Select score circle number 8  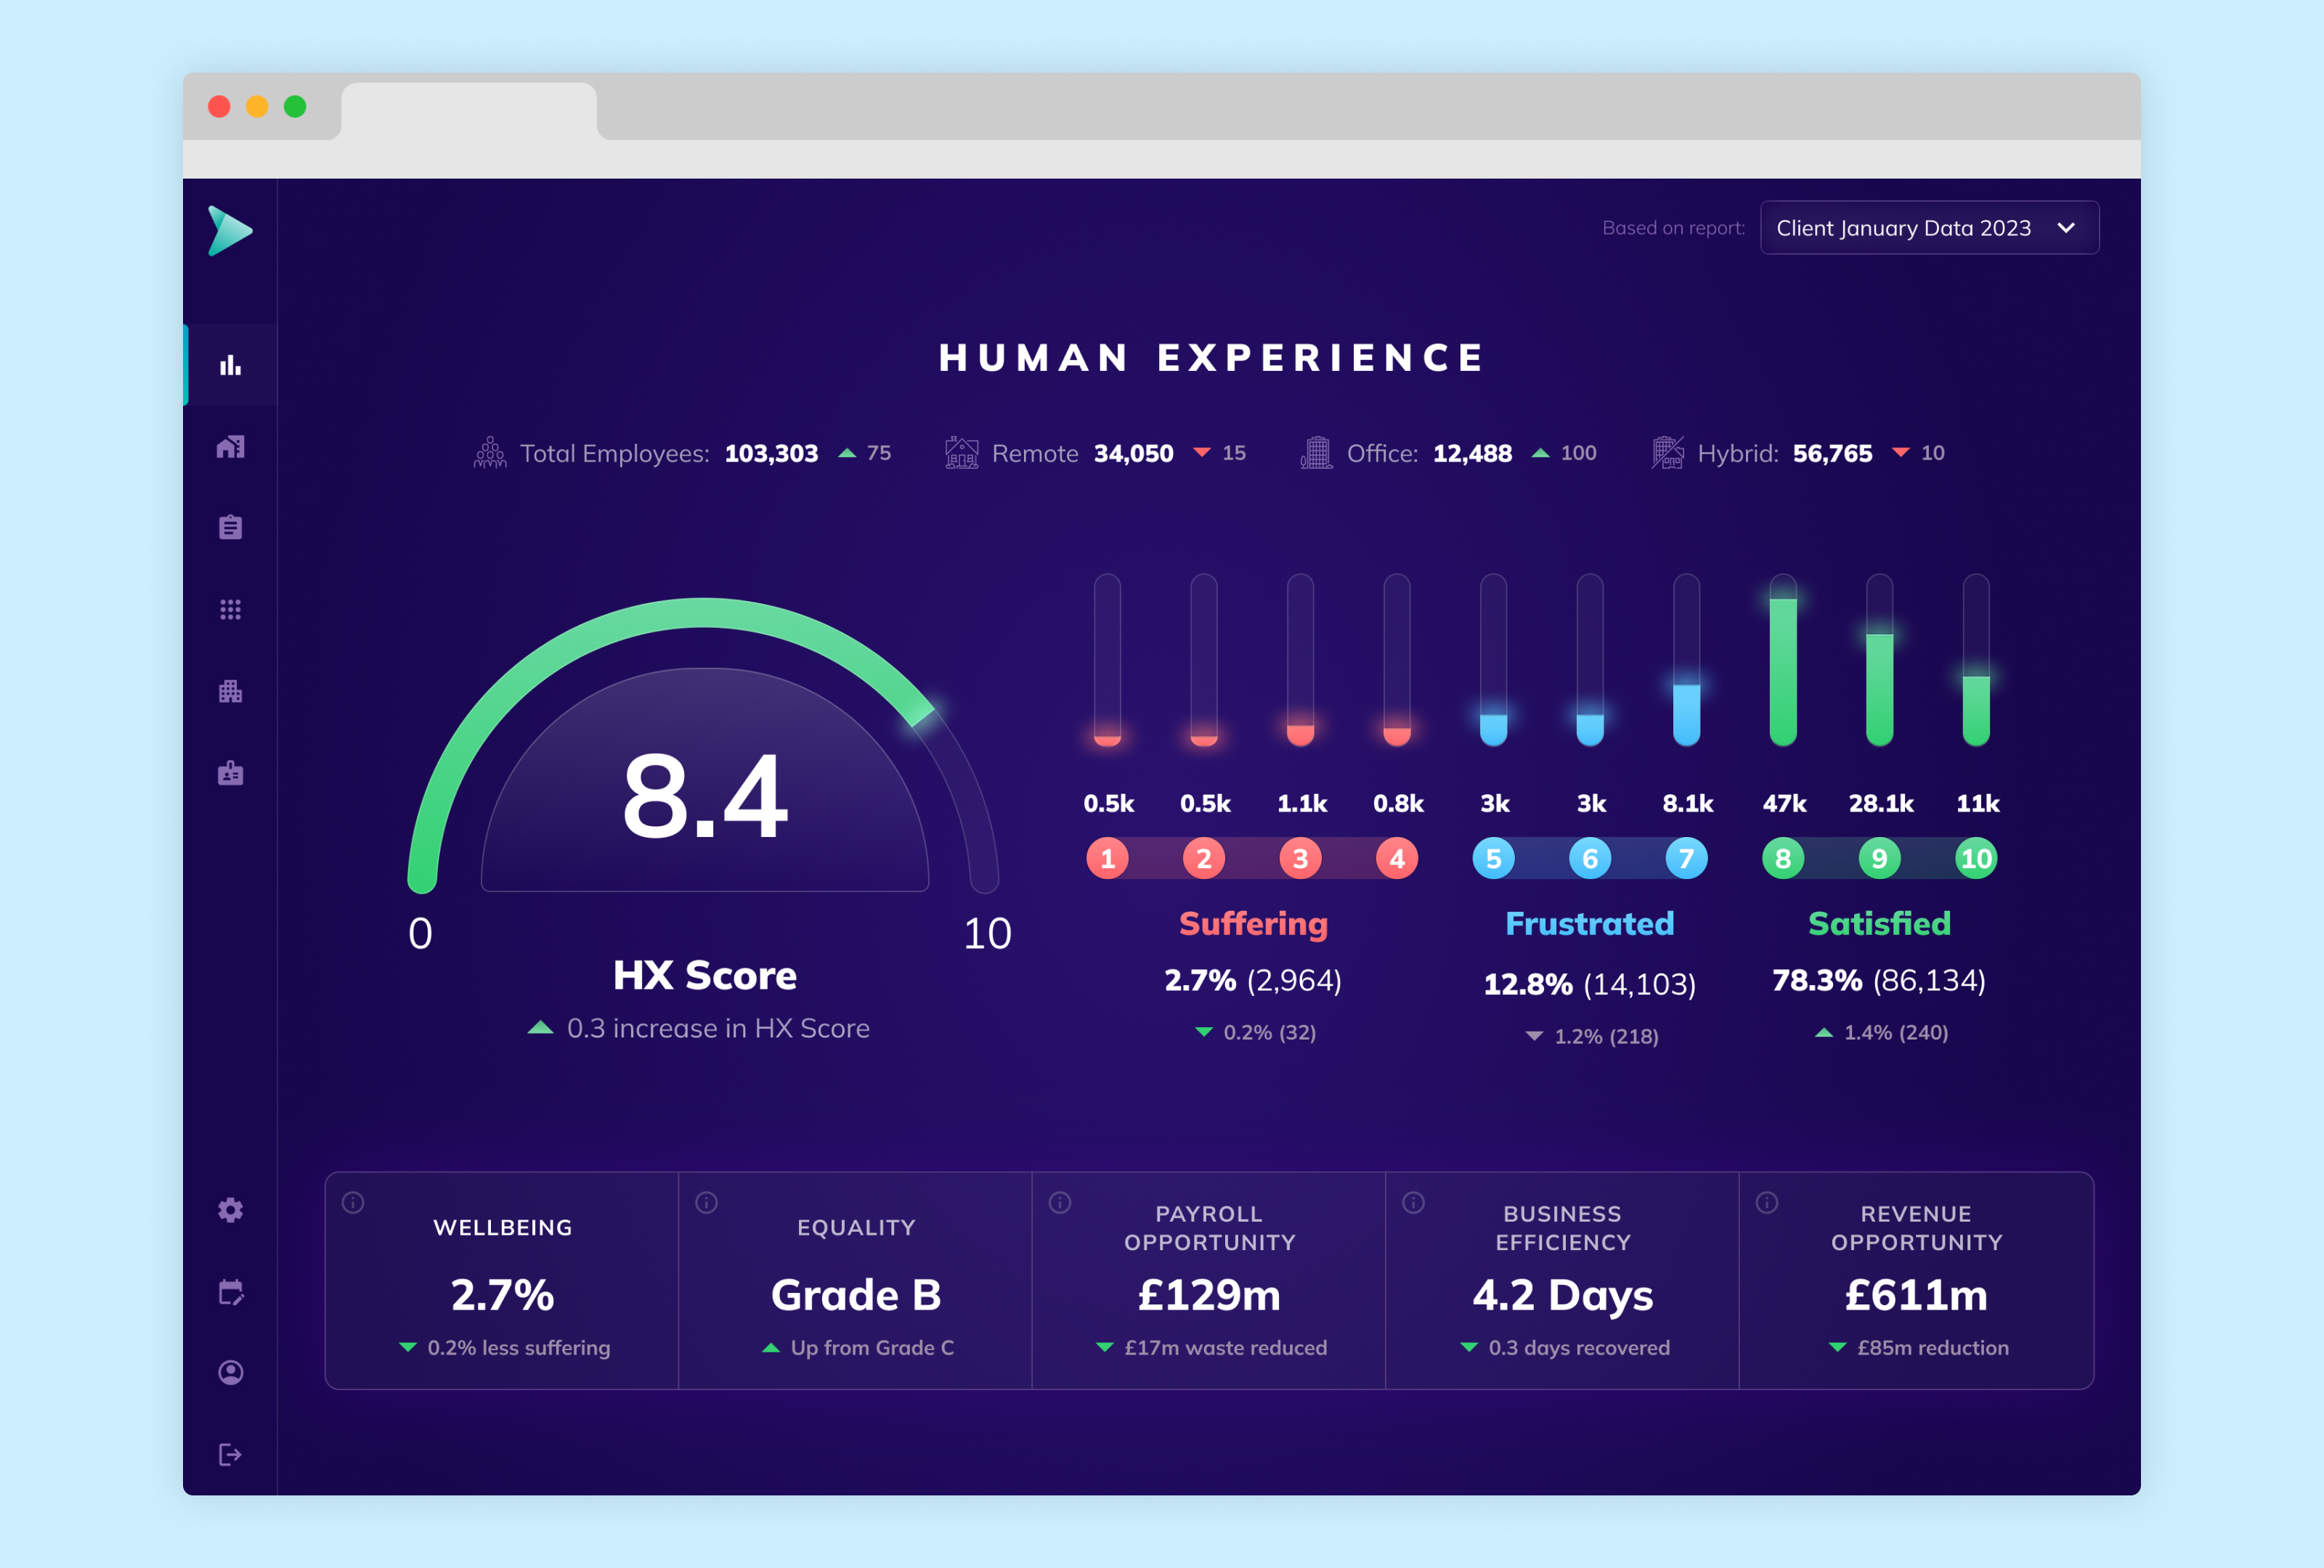[x=1783, y=859]
